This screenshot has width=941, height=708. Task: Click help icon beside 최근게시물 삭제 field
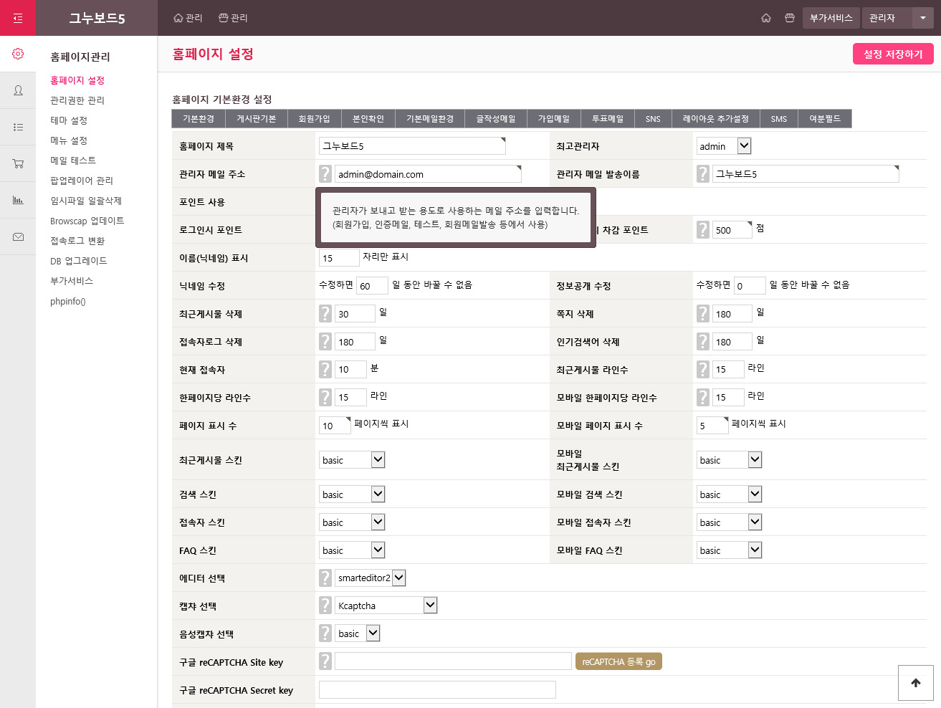[x=325, y=313]
